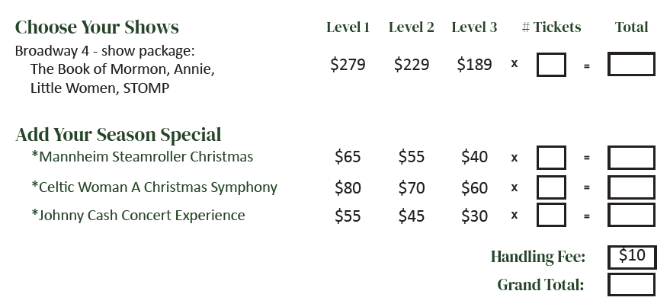Click the $279 Level 1 Broadway price
Viewport: 670px width, 307px height.
(x=348, y=65)
